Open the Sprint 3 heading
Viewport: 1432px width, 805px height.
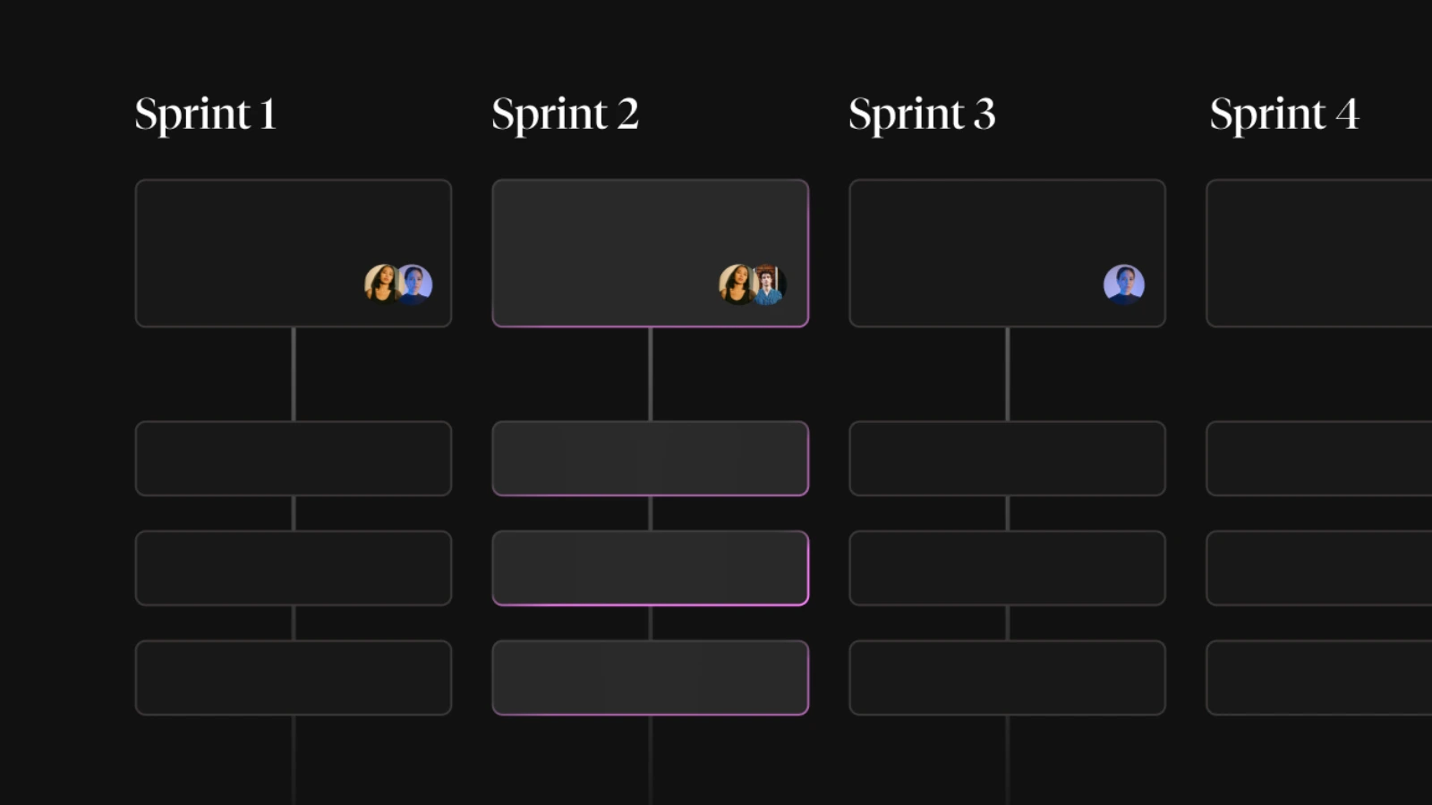[x=922, y=115]
